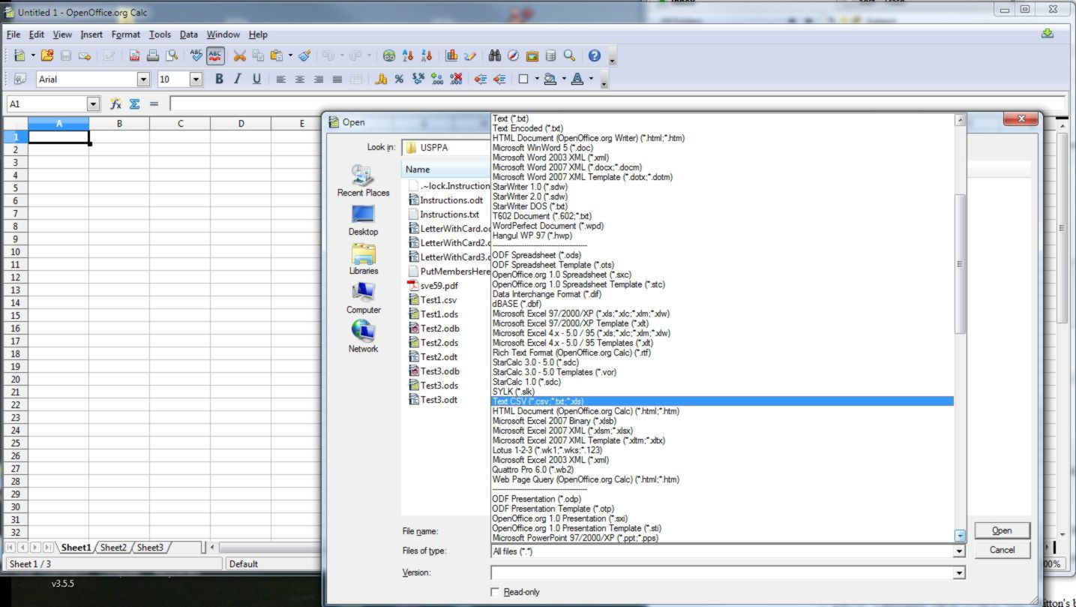The image size is (1076, 607).
Task: Click the Cancel button
Action: point(1002,550)
